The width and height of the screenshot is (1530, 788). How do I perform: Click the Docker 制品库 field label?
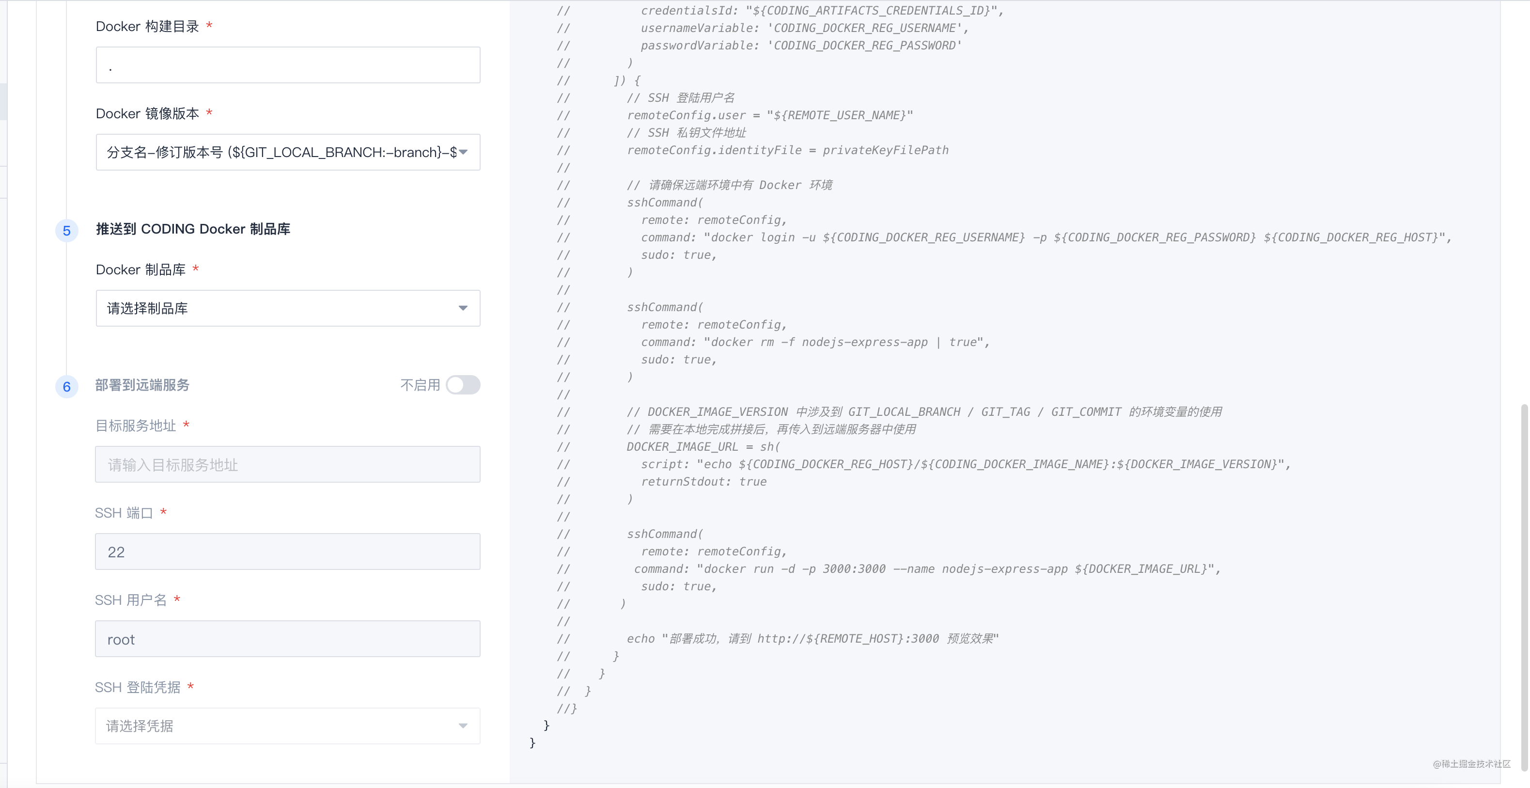click(141, 270)
